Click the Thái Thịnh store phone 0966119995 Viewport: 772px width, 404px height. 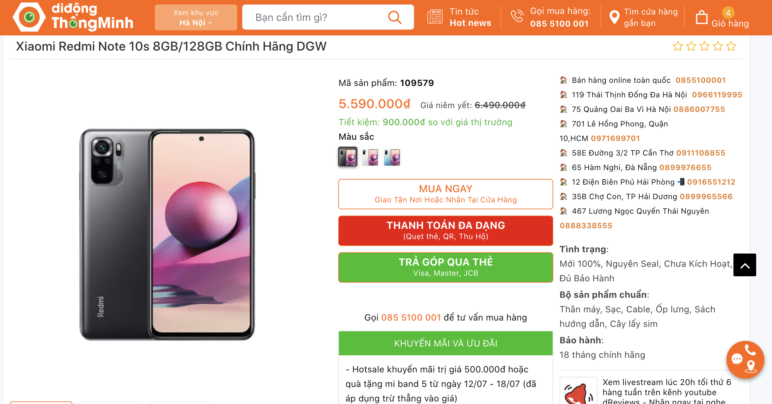pyautogui.click(x=717, y=95)
